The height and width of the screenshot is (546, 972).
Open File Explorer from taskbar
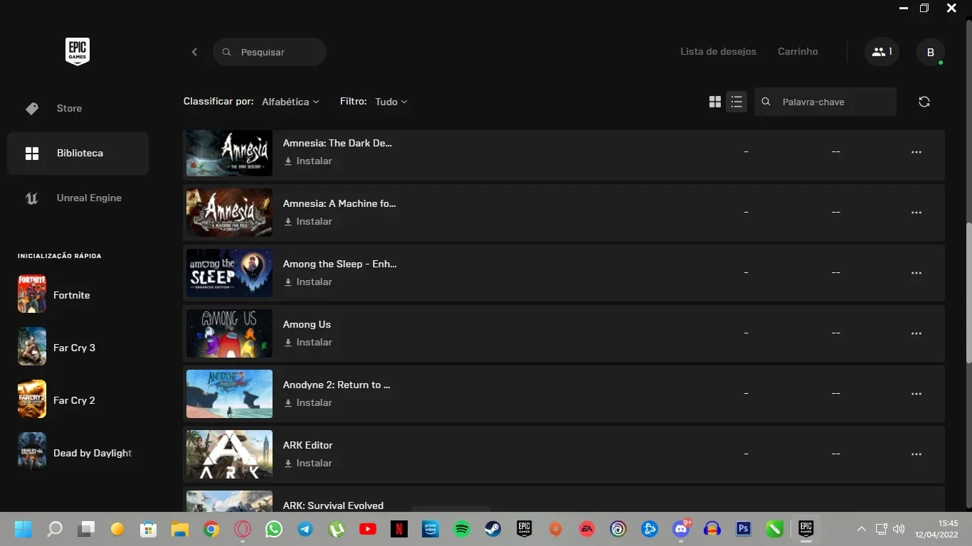point(179,529)
